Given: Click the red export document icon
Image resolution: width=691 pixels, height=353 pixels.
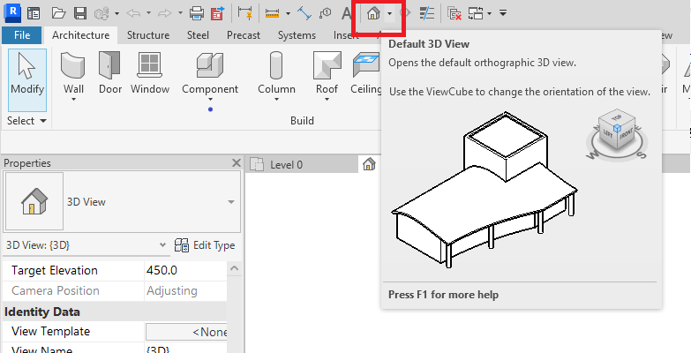Looking at the screenshot, I should coord(217,13).
